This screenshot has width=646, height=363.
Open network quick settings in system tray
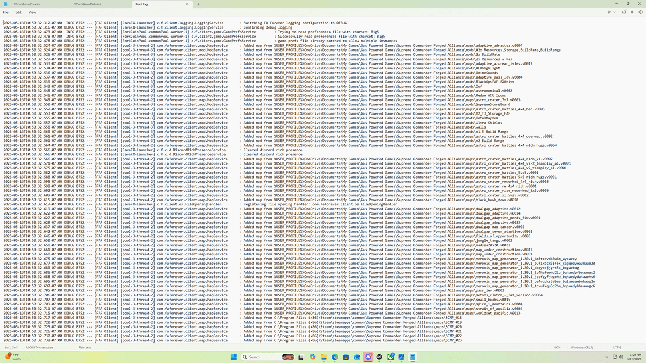[615, 357]
